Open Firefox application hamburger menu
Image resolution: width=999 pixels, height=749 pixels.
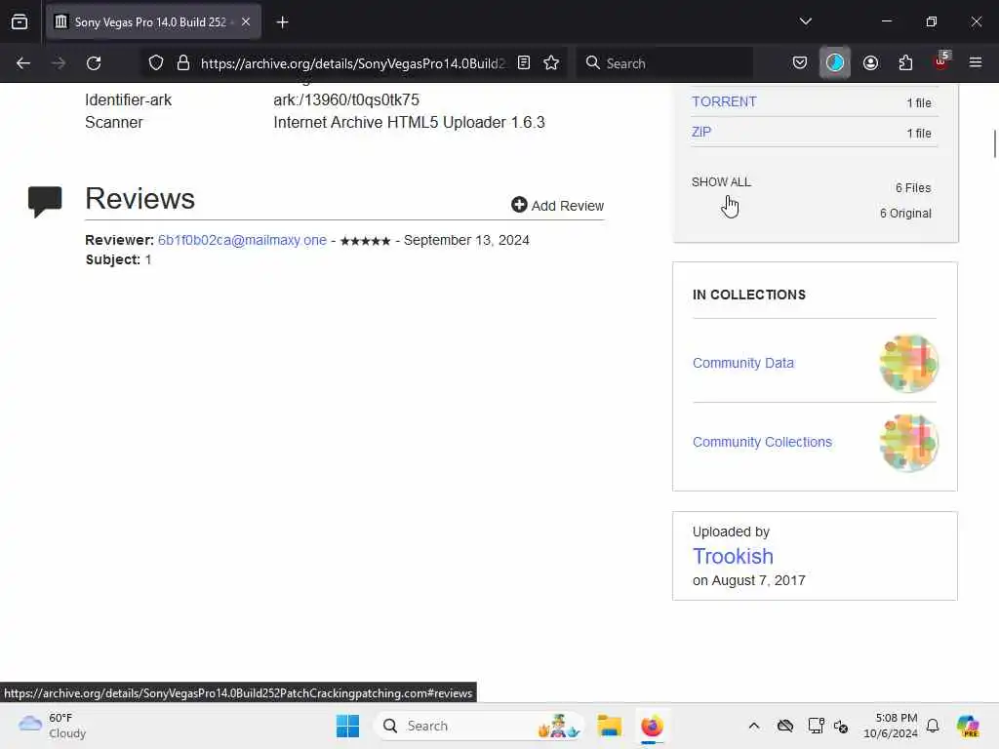[x=976, y=62]
